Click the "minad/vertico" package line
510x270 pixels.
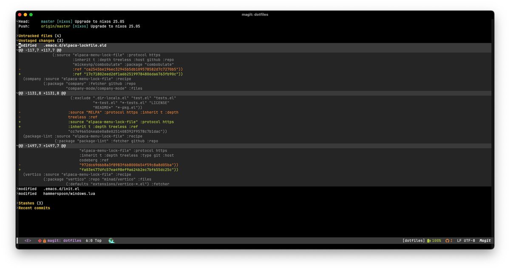[97, 180]
